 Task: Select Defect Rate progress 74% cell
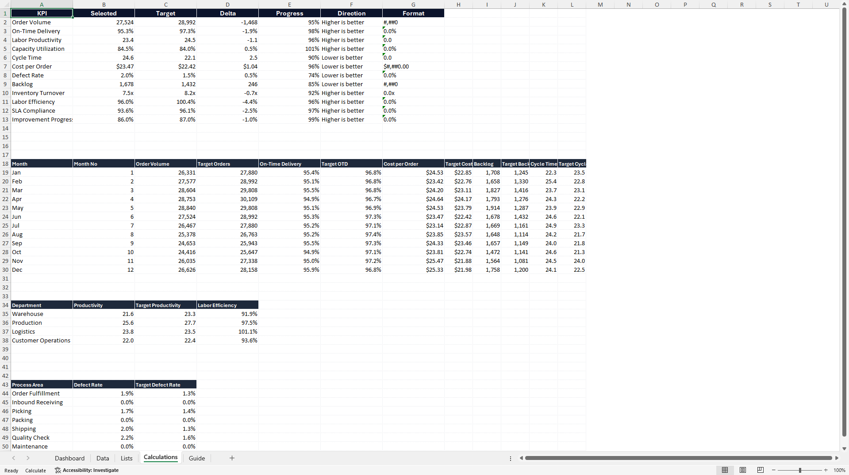(289, 75)
